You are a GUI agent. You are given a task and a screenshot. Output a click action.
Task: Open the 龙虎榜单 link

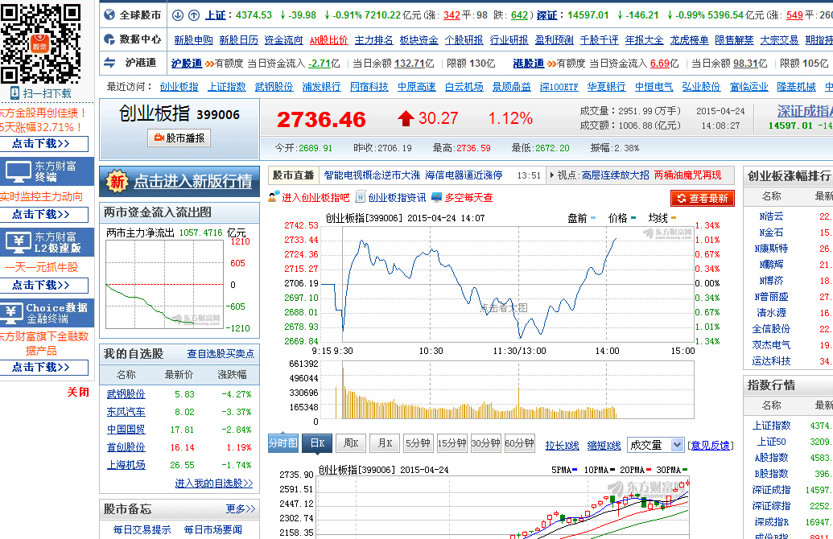pos(690,40)
